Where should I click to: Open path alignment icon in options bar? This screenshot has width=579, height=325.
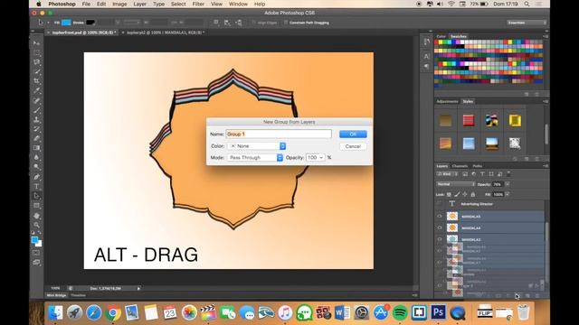tap(227, 23)
